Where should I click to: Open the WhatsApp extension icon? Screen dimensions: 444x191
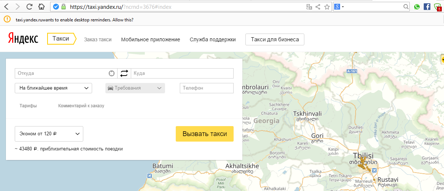[x=417, y=7]
